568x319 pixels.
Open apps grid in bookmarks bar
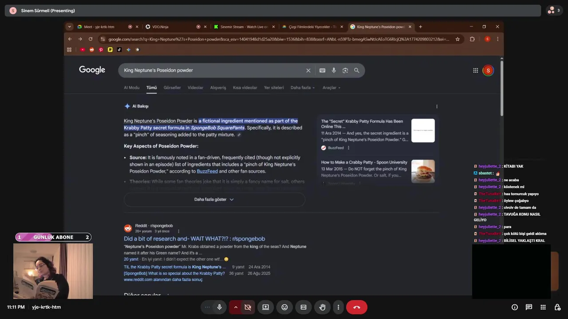(69, 50)
